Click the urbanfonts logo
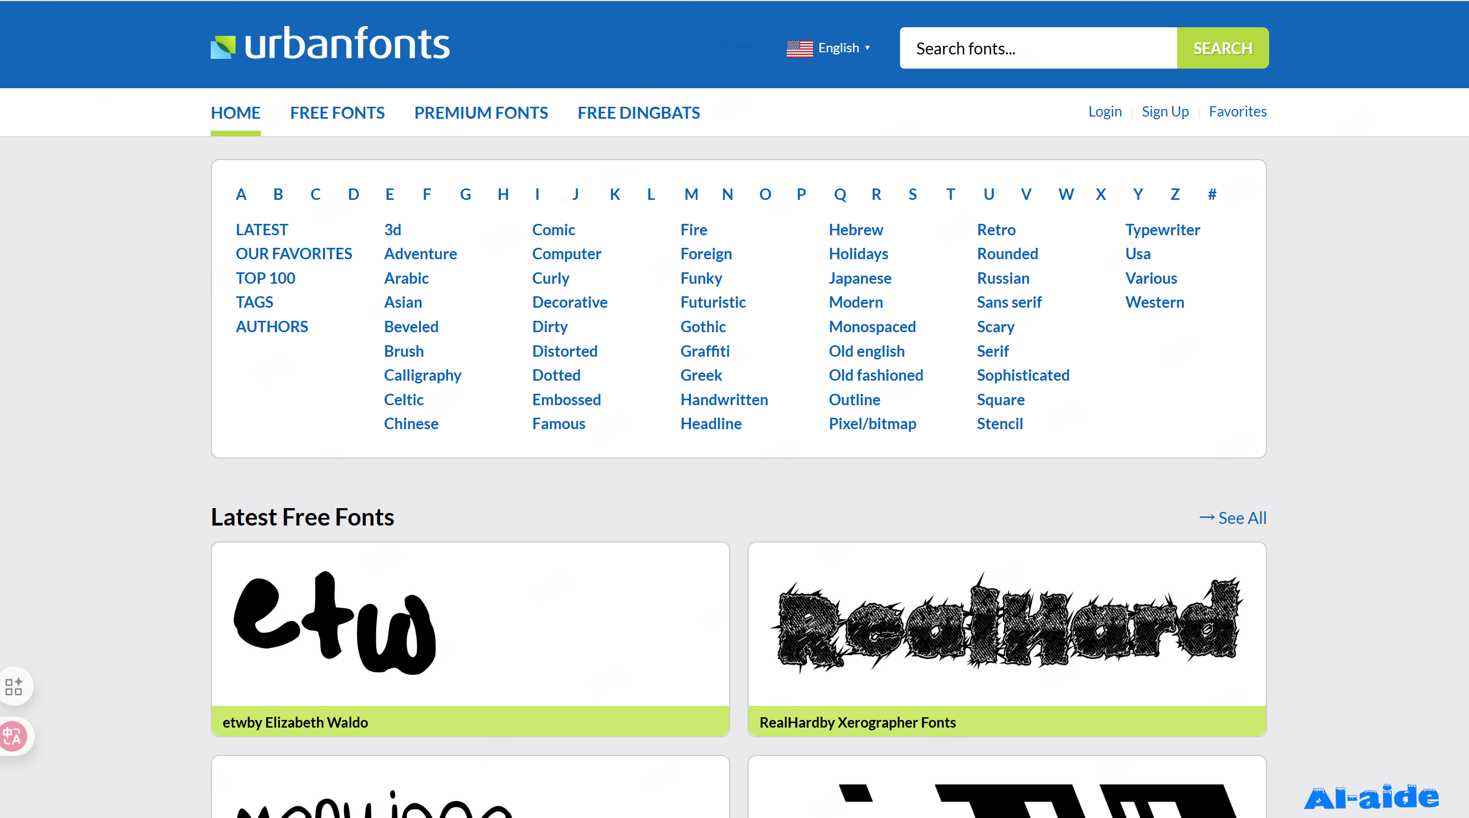Image resolution: width=1469 pixels, height=818 pixels. (330, 44)
